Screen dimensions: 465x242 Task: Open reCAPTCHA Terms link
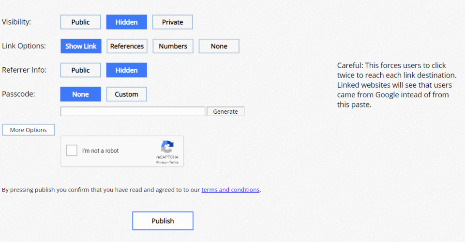pyautogui.click(x=174, y=162)
